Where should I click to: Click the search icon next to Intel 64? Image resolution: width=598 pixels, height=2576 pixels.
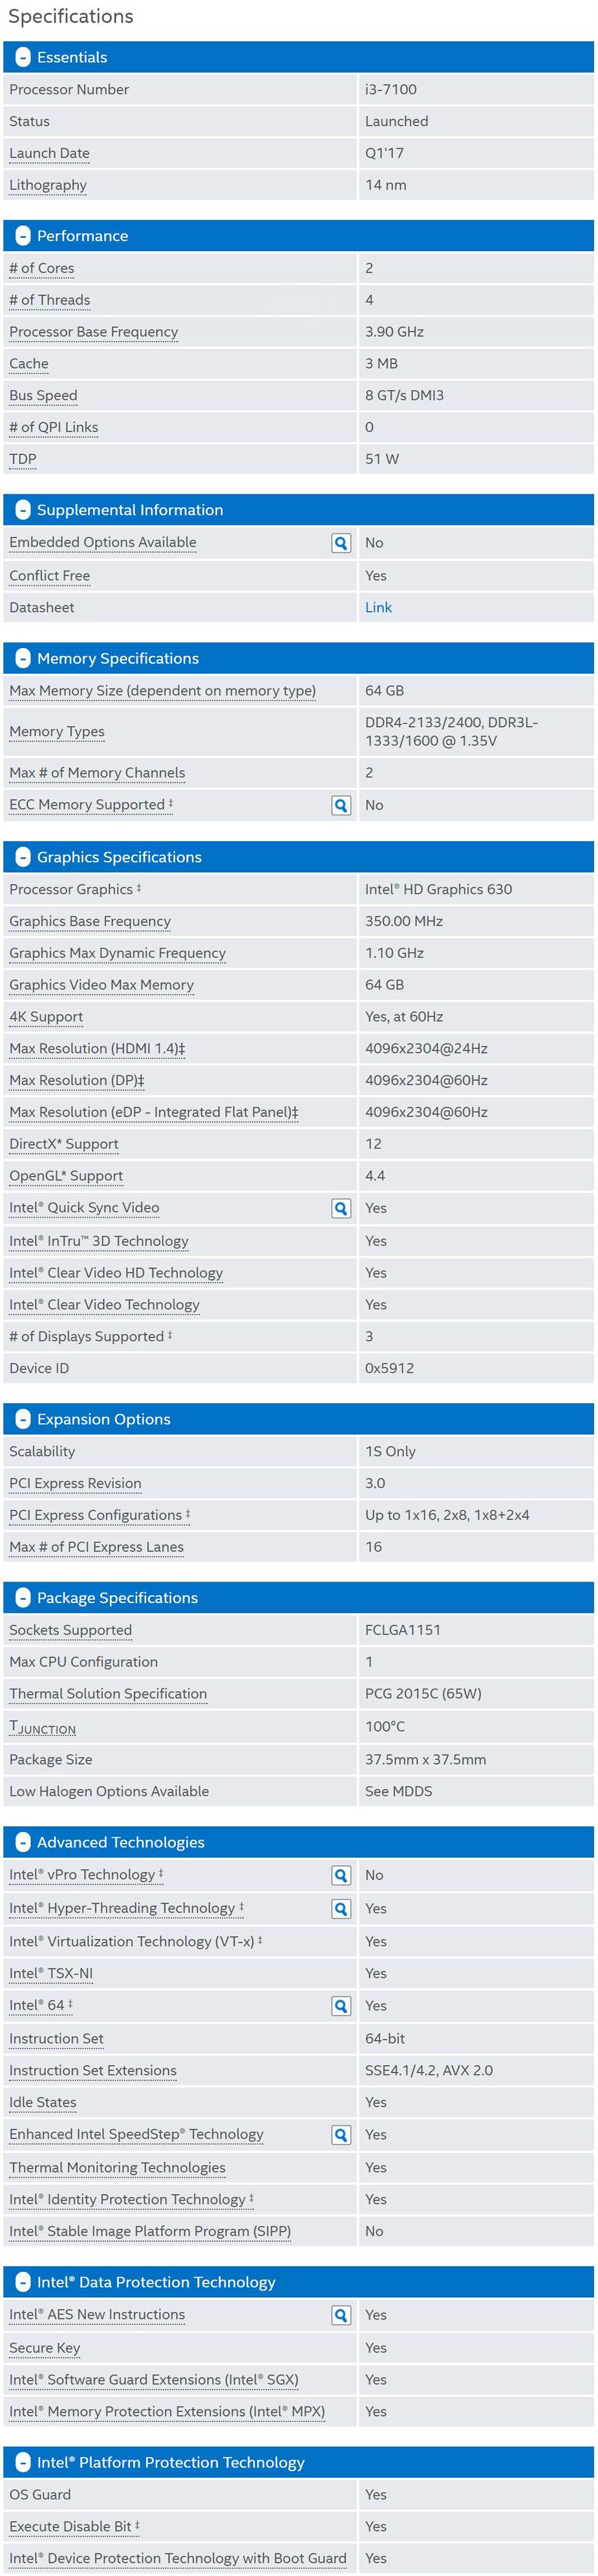[x=341, y=2005]
